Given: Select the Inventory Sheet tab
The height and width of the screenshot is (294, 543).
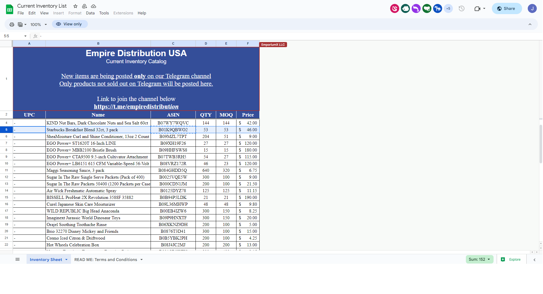Looking at the screenshot, I should (x=46, y=260).
